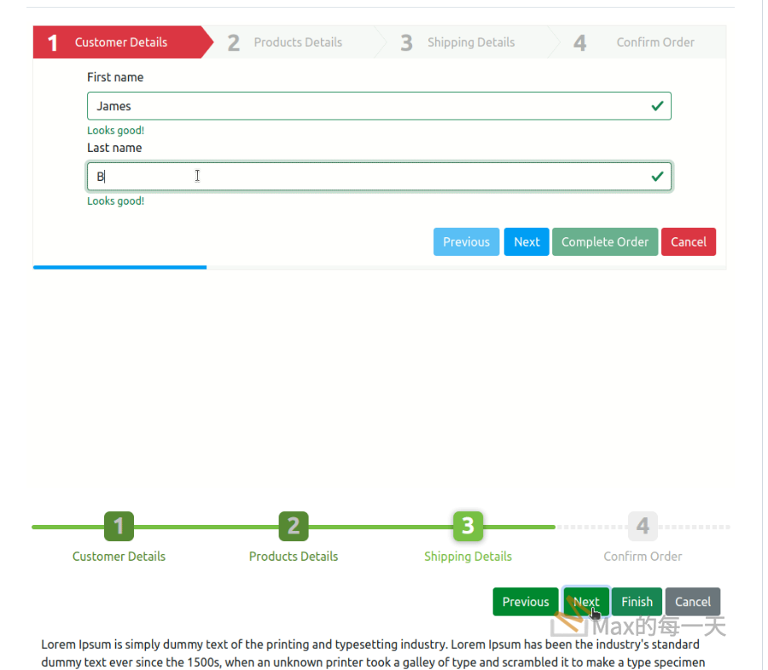
Task: Click the First name input field
Action: 367,106
